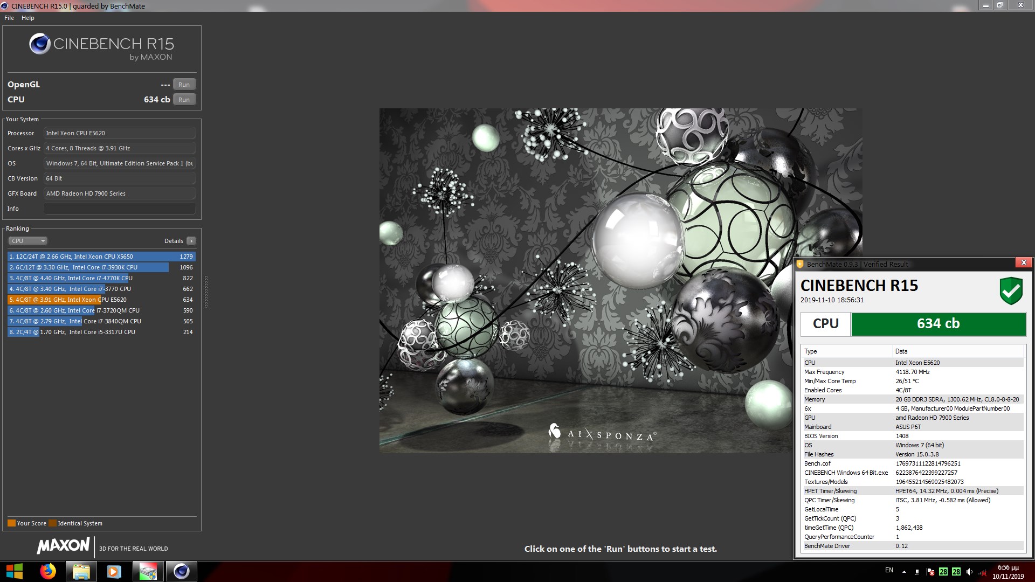Image resolution: width=1035 pixels, height=582 pixels.
Task: Click the GFX Board field
Action: pos(120,193)
